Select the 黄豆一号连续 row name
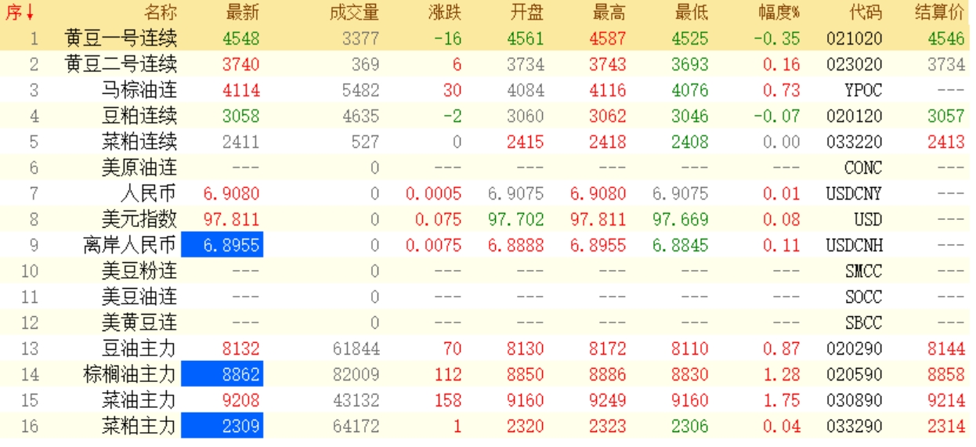Image resolution: width=976 pixels, height=447 pixels. (121, 38)
